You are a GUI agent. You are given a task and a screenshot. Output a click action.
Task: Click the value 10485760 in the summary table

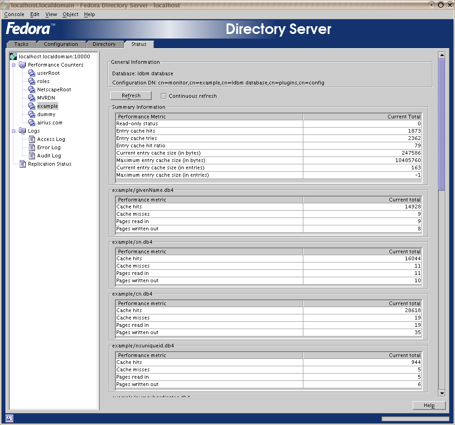pyautogui.click(x=408, y=160)
